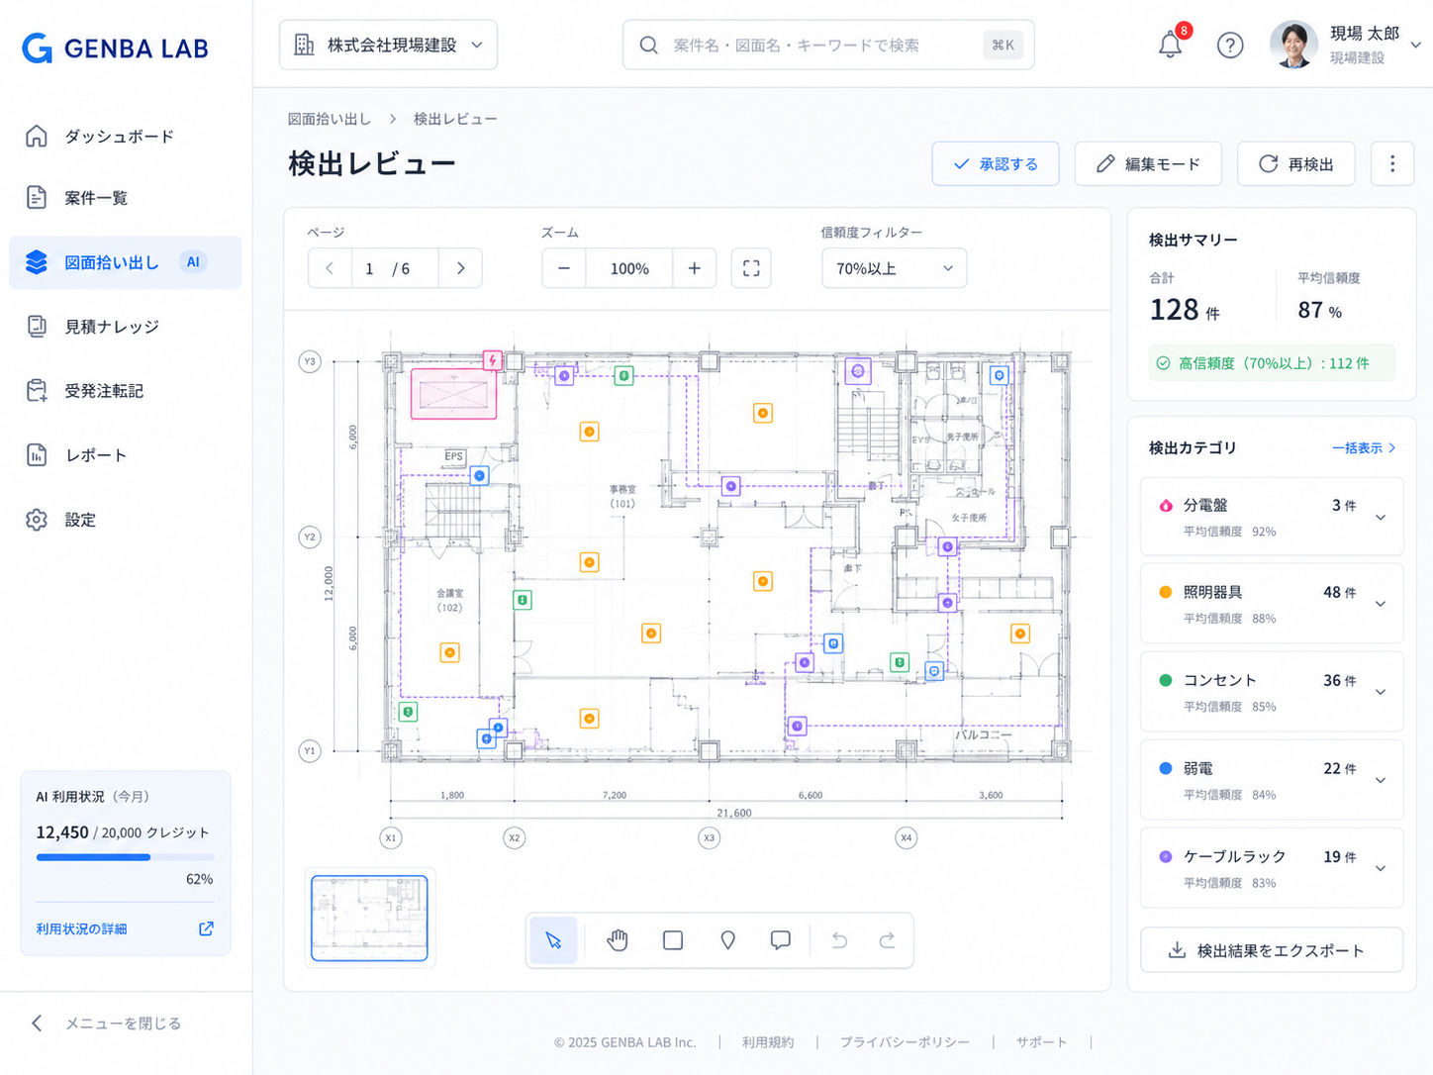The height and width of the screenshot is (1075, 1433).
Task: Open 利用規約 footer link
Action: [x=768, y=1042]
